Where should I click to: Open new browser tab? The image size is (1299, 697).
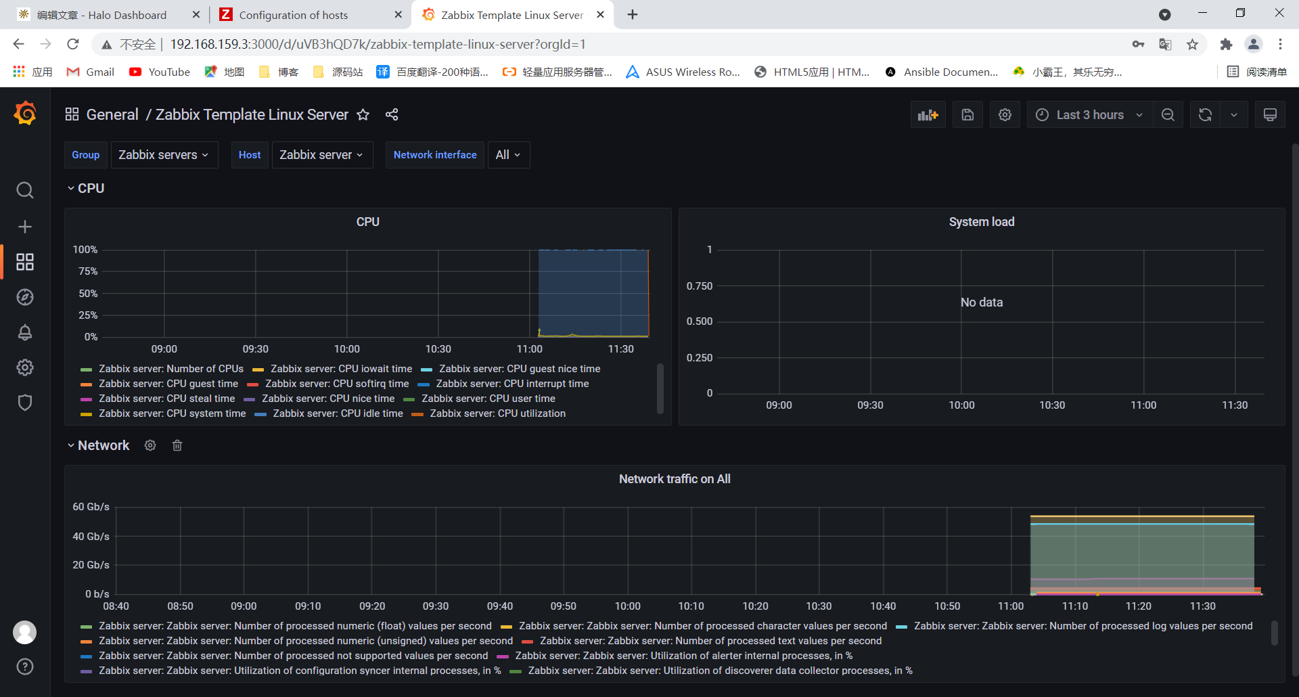coord(633,15)
